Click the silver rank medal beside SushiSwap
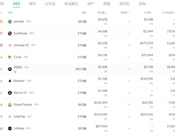This screenshot has width=175, height=135. (x=1, y=33)
